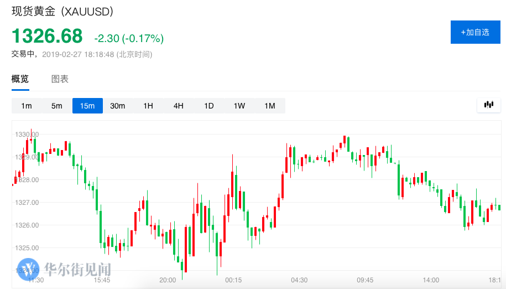The height and width of the screenshot is (289, 506).
Task: Switch chart to 1M interval
Action: pos(270,106)
